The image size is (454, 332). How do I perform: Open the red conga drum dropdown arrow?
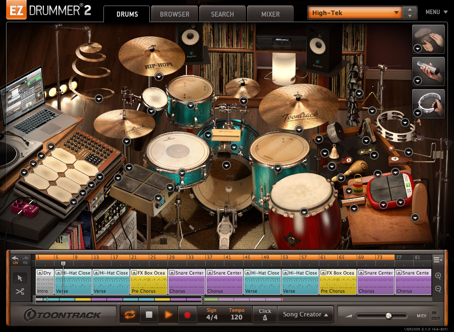pos(304,212)
